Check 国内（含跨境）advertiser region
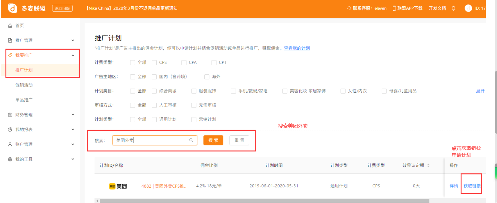The width and height of the screenshot is (497, 203). (x=154, y=77)
